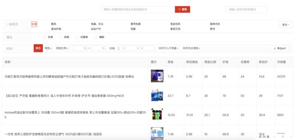Select the 图书 category
Image resolution: width=294 pixels, height=140 pixels.
(212, 29)
